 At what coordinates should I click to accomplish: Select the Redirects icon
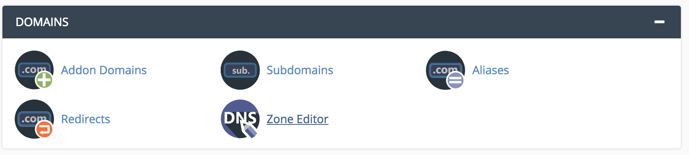34,119
